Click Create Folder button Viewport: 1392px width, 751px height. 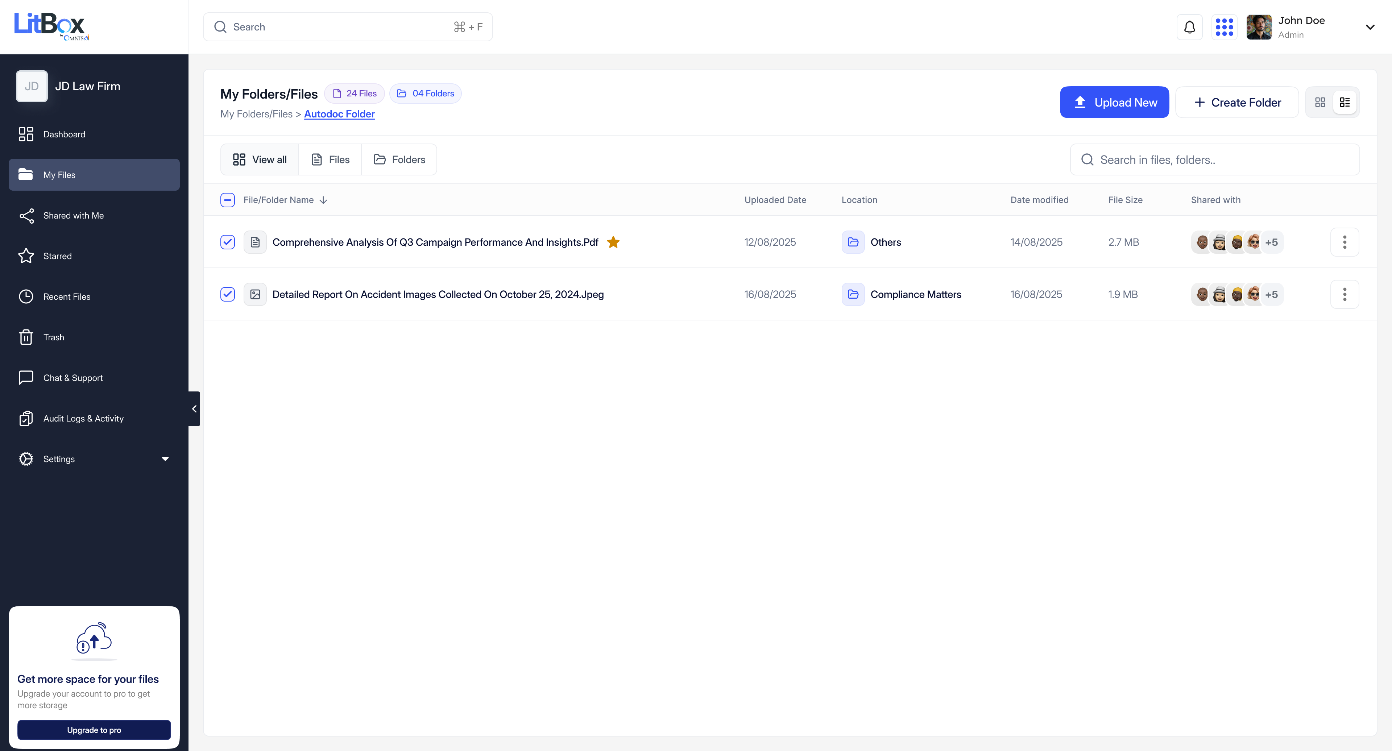point(1237,102)
